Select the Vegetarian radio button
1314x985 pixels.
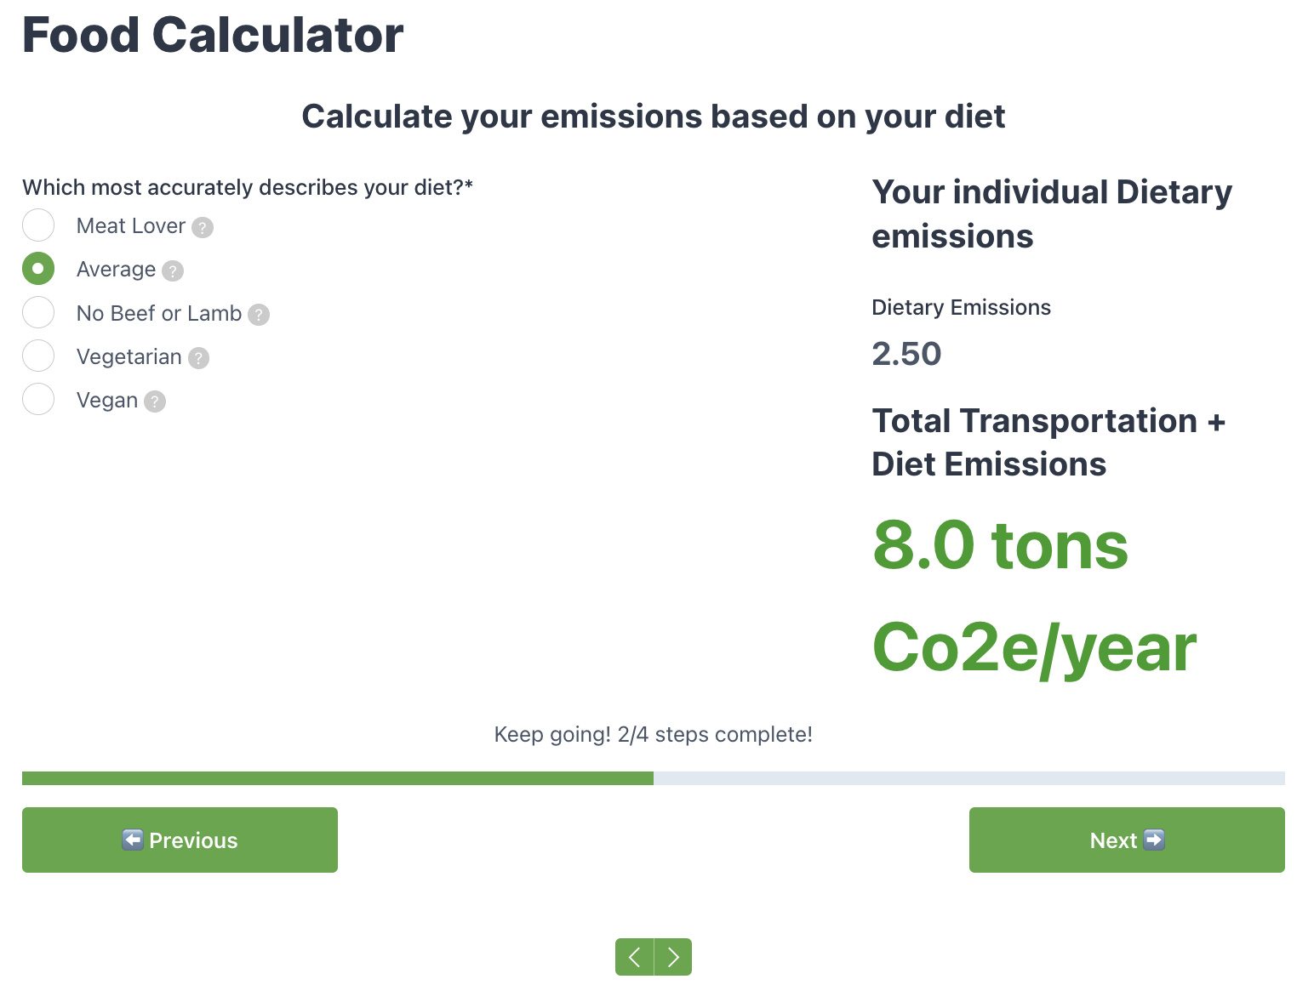[x=38, y=356]
